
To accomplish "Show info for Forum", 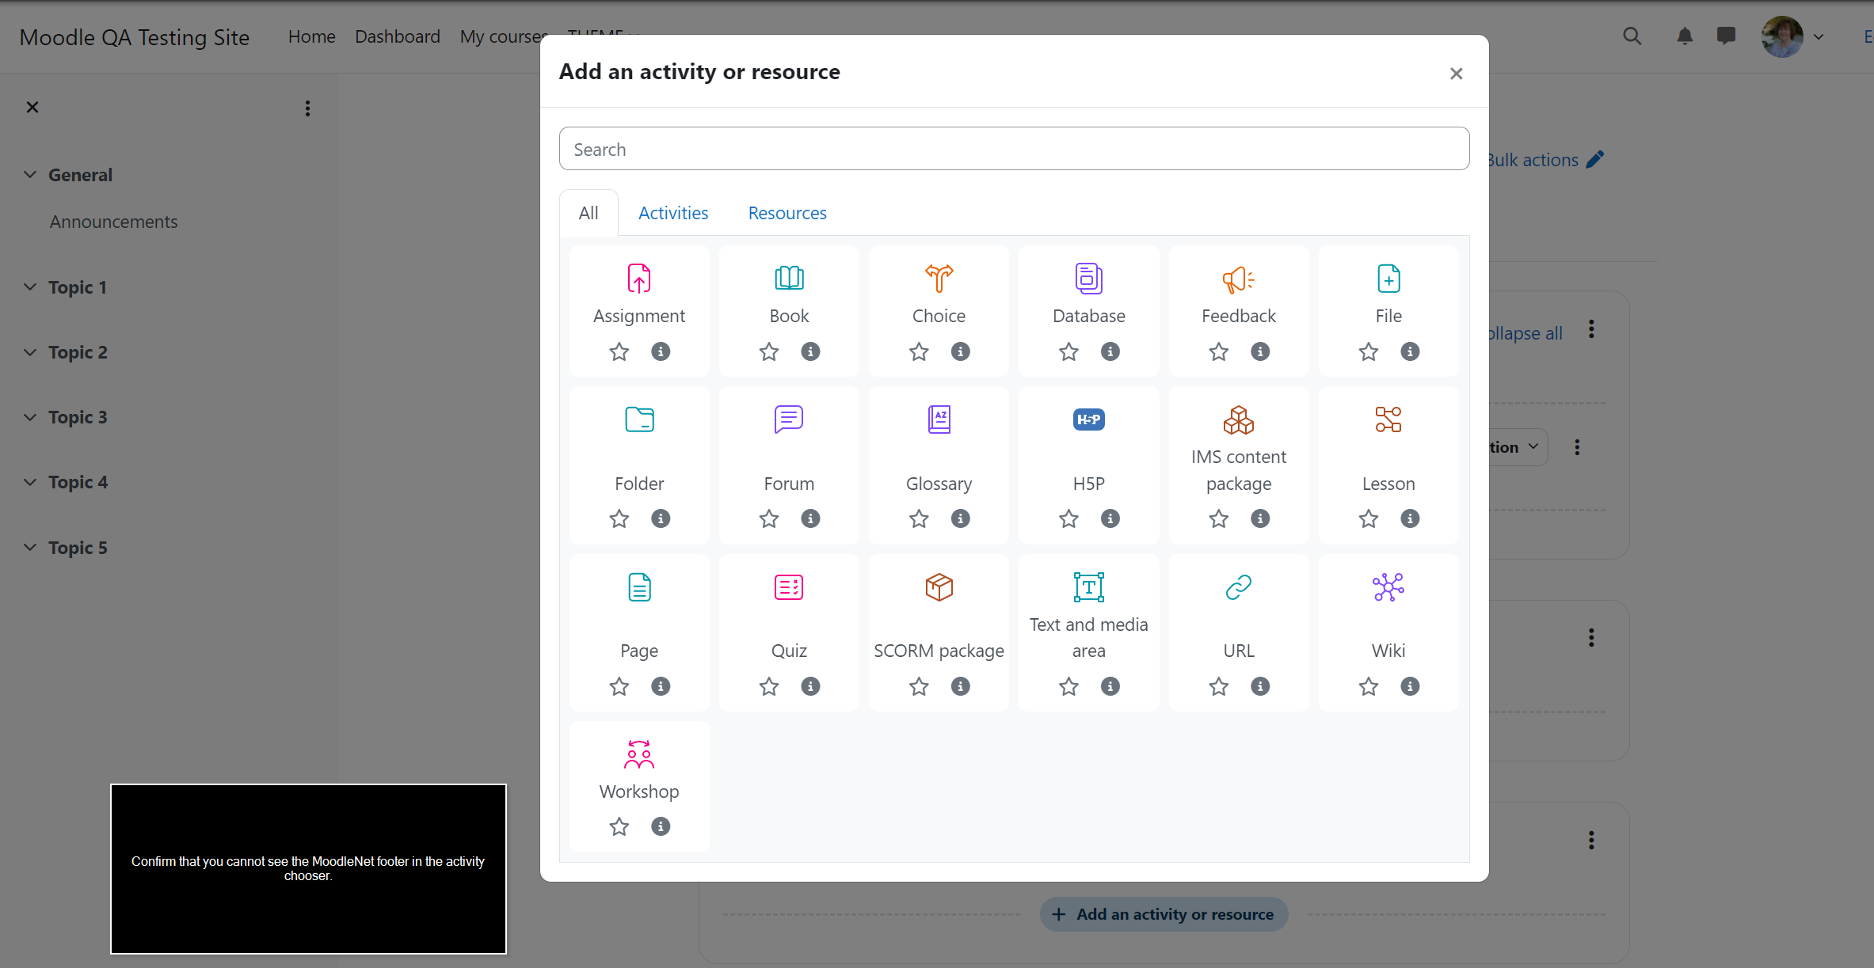I will tap(810, 518).
